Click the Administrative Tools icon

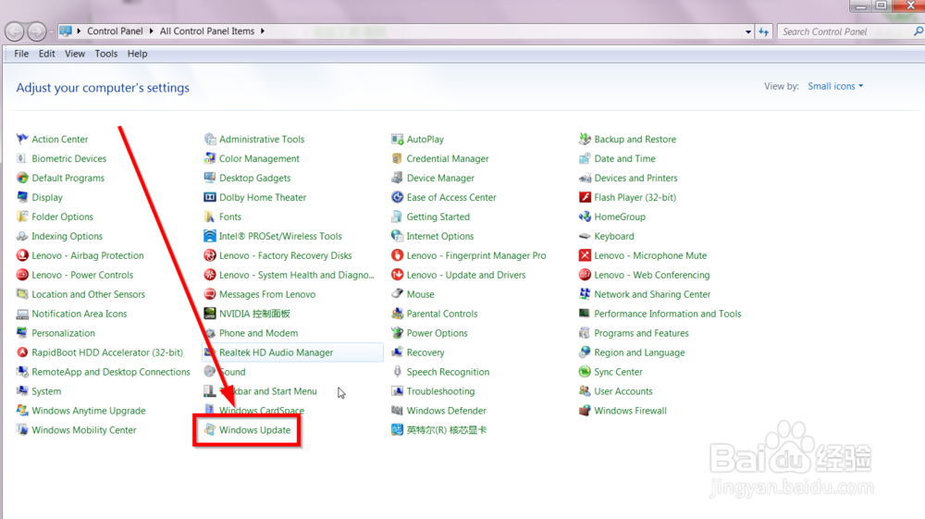pos(210,139)
